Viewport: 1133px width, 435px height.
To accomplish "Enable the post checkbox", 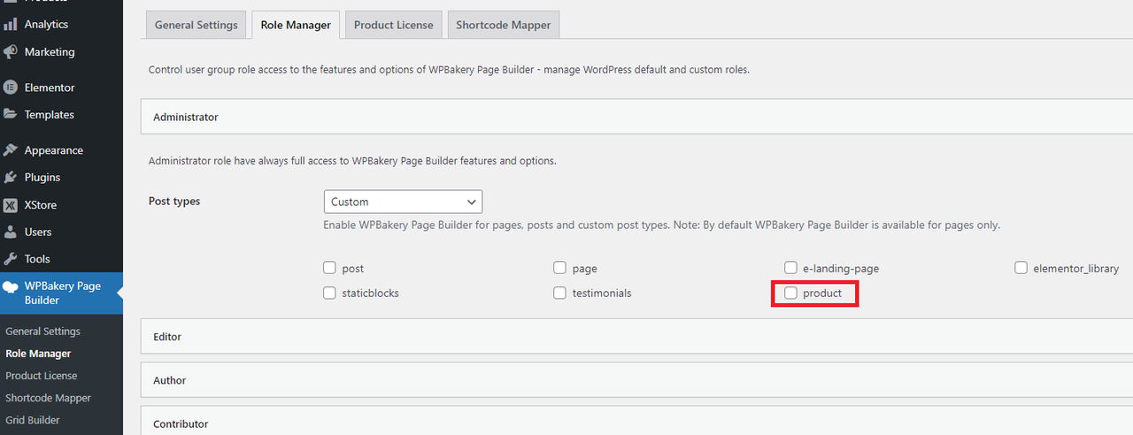I will [329, 268].
